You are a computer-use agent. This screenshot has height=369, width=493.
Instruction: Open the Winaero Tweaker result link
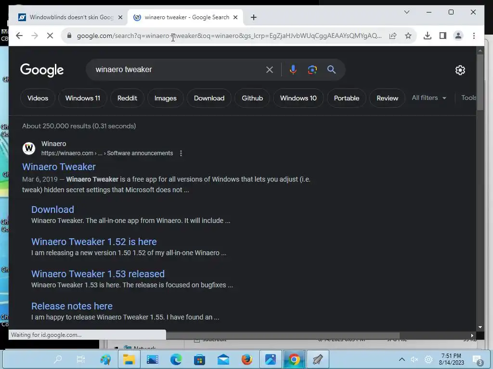(x=59, y=167)
